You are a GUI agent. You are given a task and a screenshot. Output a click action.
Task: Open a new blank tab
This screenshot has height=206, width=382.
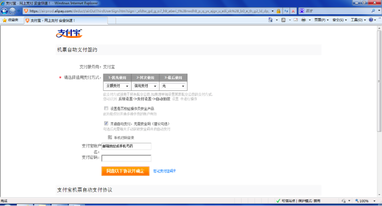click(112, 21)
